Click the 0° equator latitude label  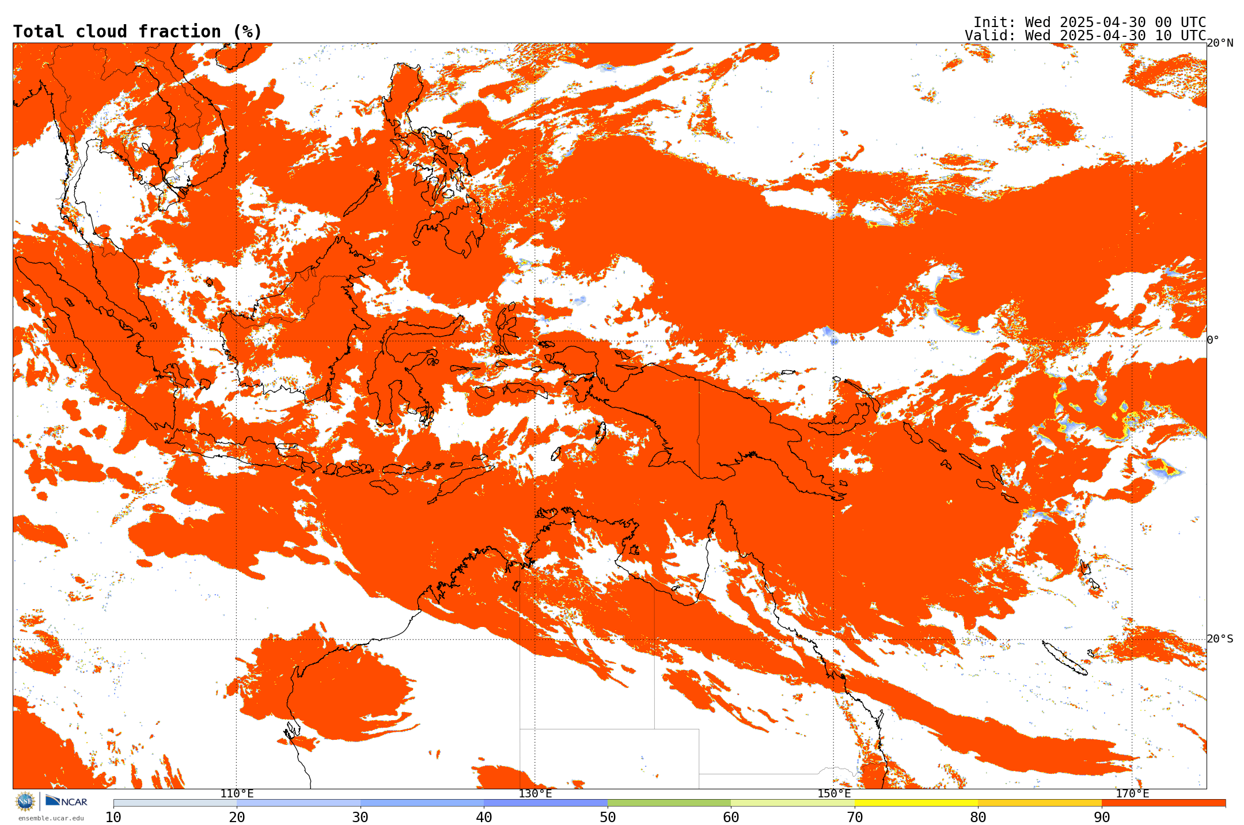tap(1213, 340)
